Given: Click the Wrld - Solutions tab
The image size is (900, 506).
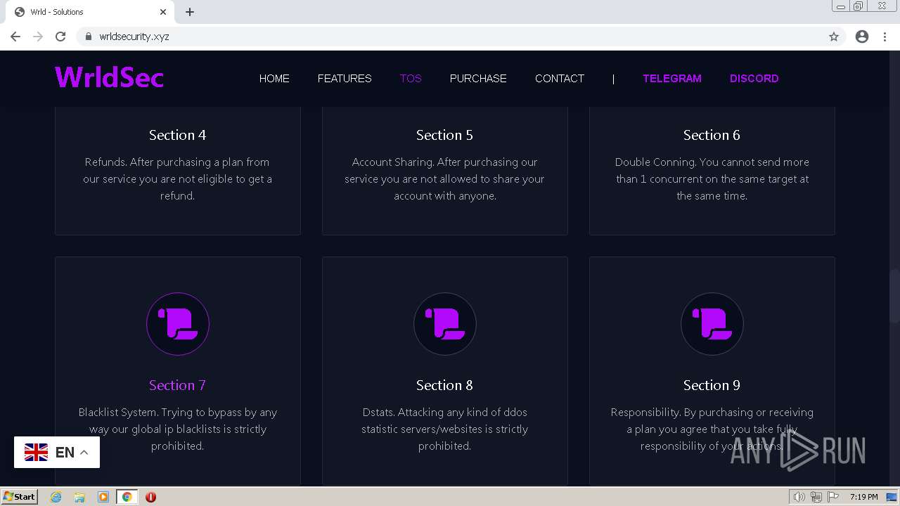Looking at the screenshot, I should [90, 12].
